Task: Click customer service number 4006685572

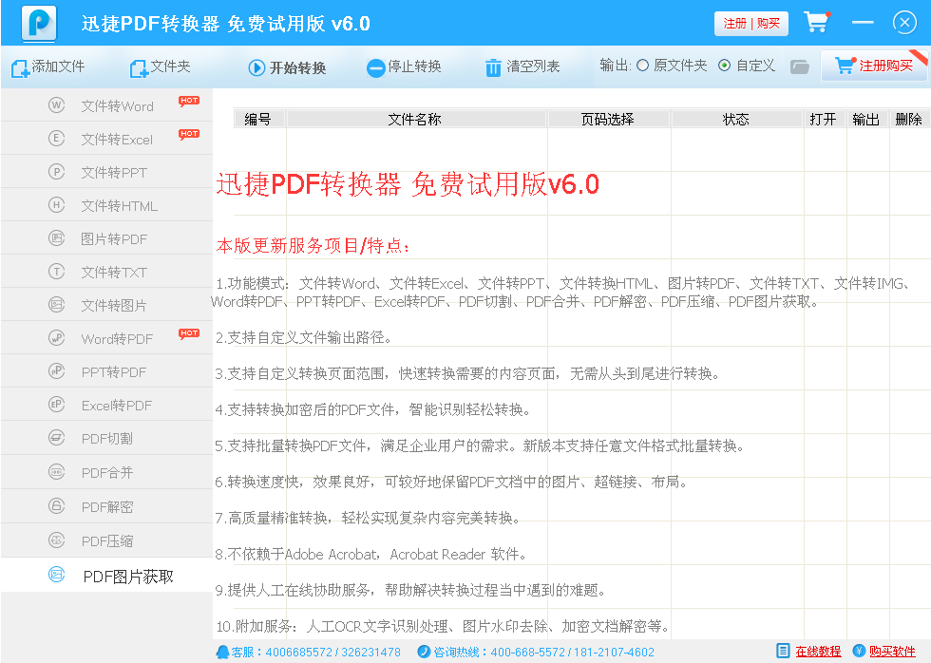Action: coord(298,653)
